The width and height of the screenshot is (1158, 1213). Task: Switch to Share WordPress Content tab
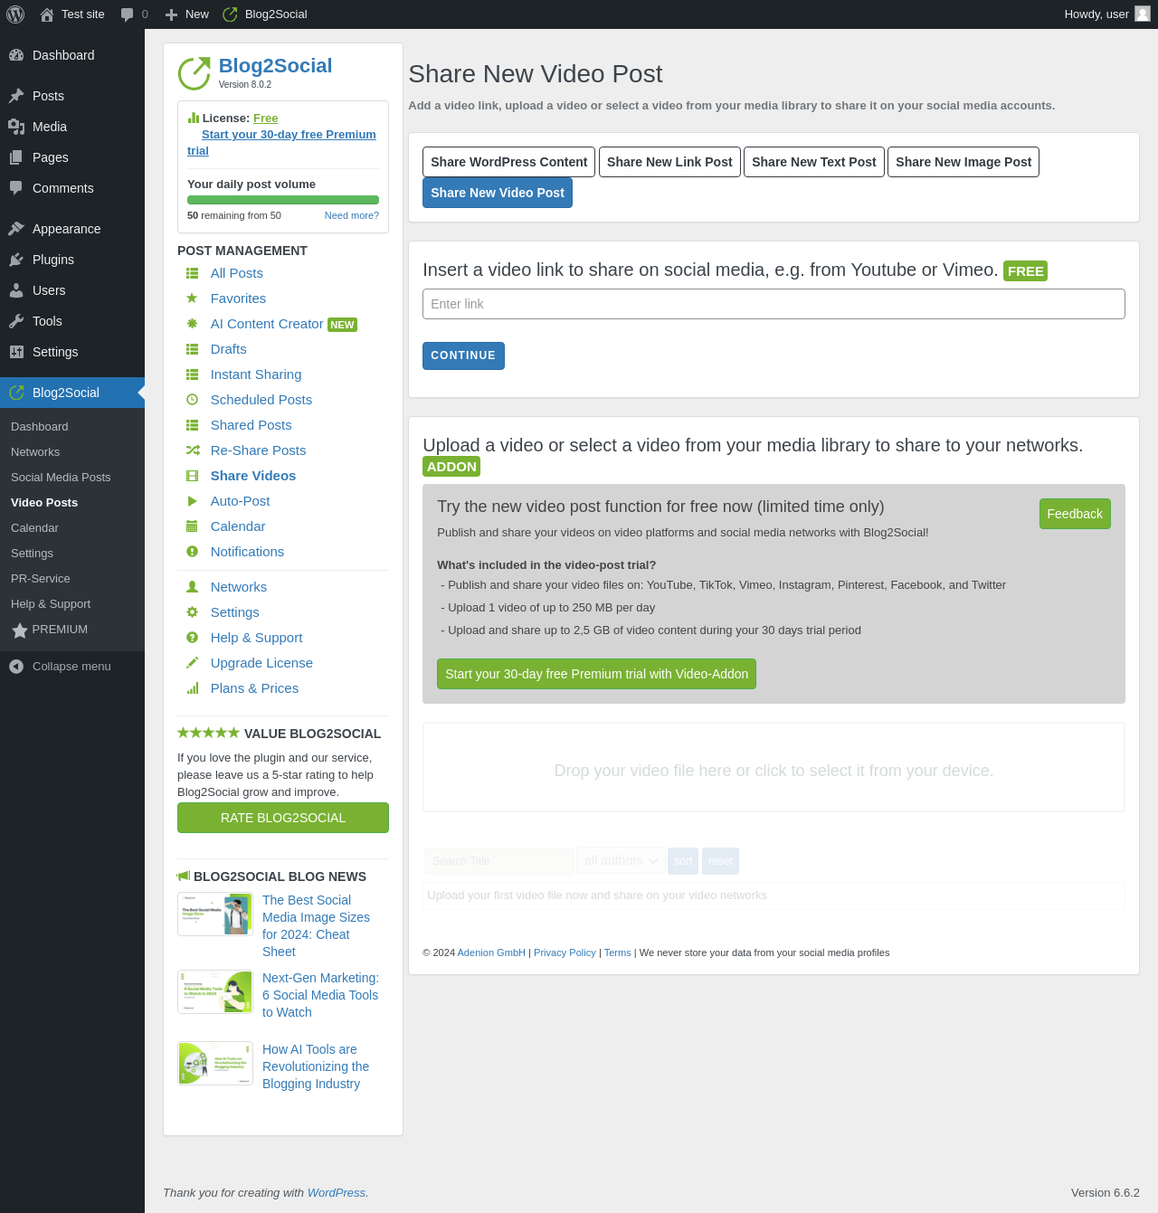tap(508, 162)
